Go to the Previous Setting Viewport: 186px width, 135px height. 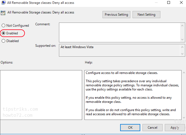(116, 15)
